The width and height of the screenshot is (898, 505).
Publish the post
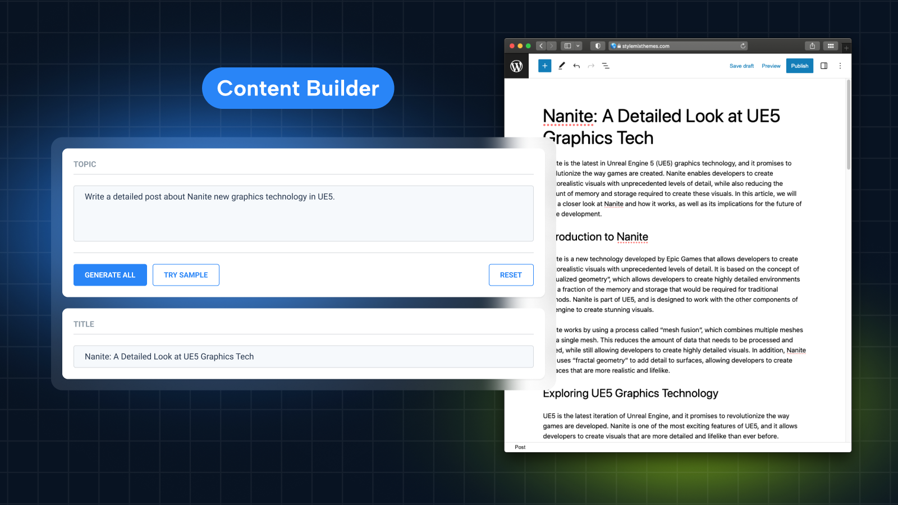coord(800,66)
